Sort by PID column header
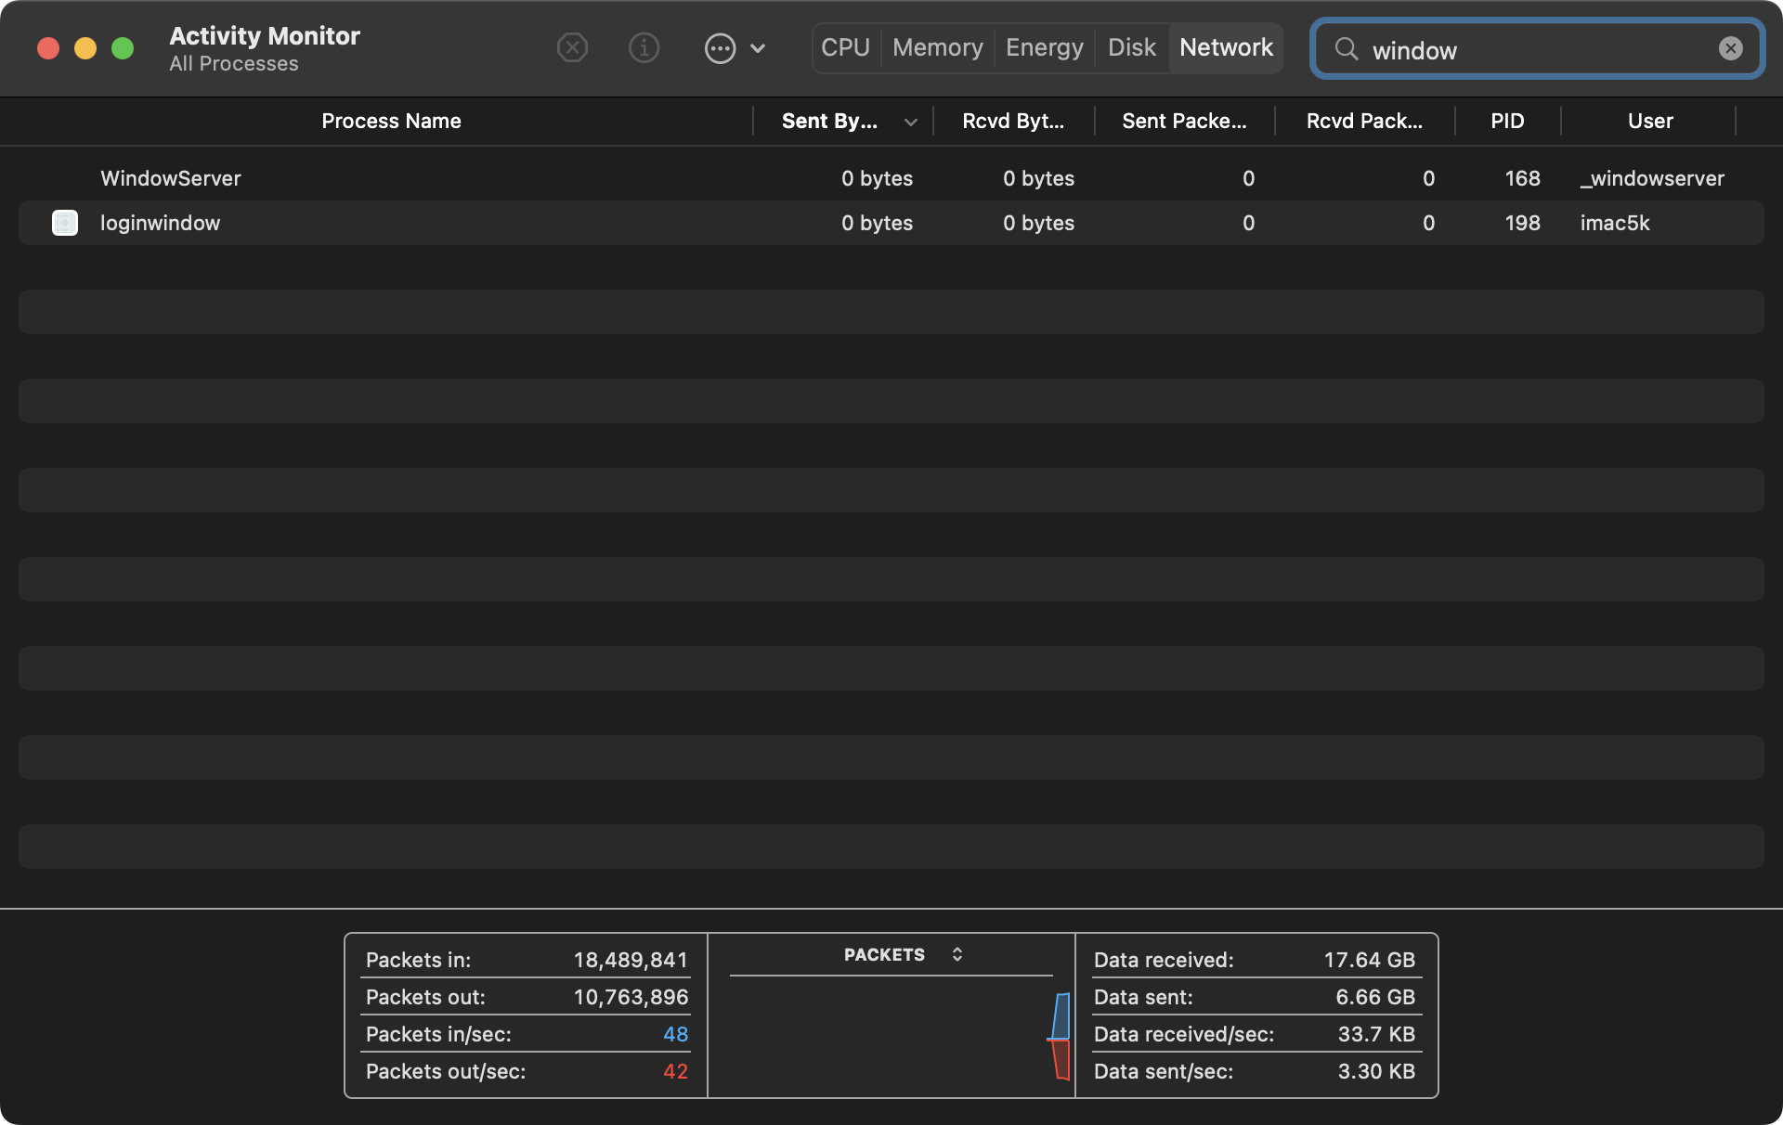The image size is (1783, 1125). [x=1507, y=121]
